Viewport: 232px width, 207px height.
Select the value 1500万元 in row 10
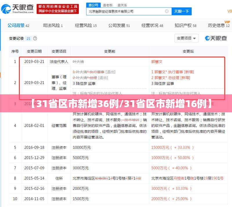click(81, 199)
